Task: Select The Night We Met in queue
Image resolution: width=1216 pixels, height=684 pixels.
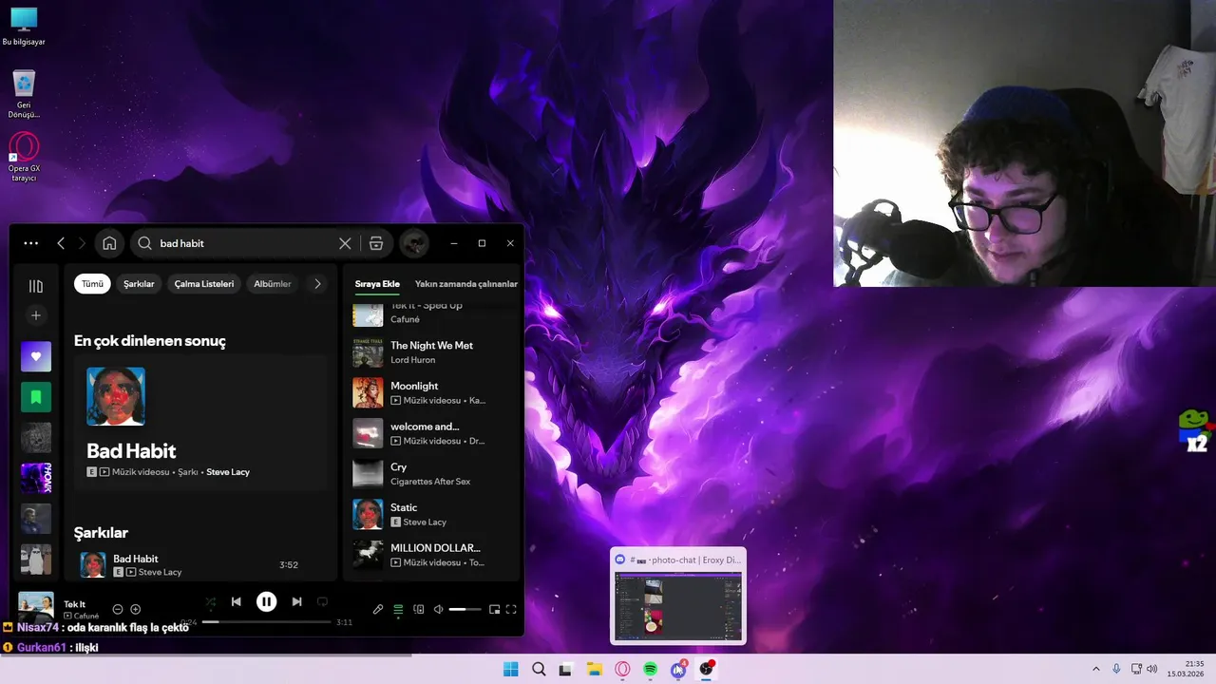Action: 432,352
